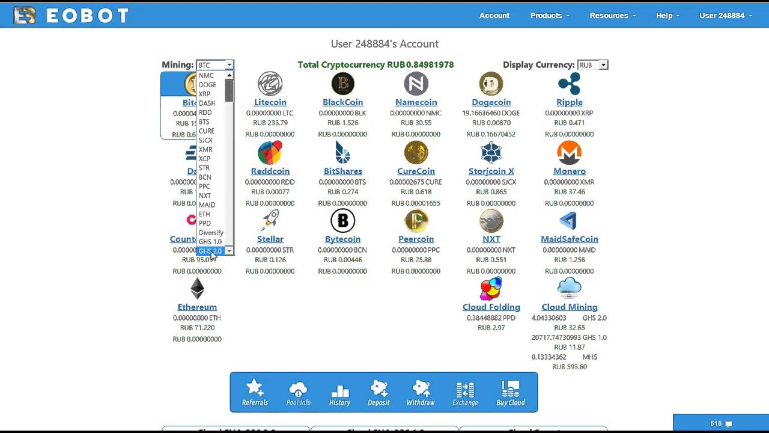
Task: Expand the Resources menu
Action: pyautogui.click(x=612, y=16)
